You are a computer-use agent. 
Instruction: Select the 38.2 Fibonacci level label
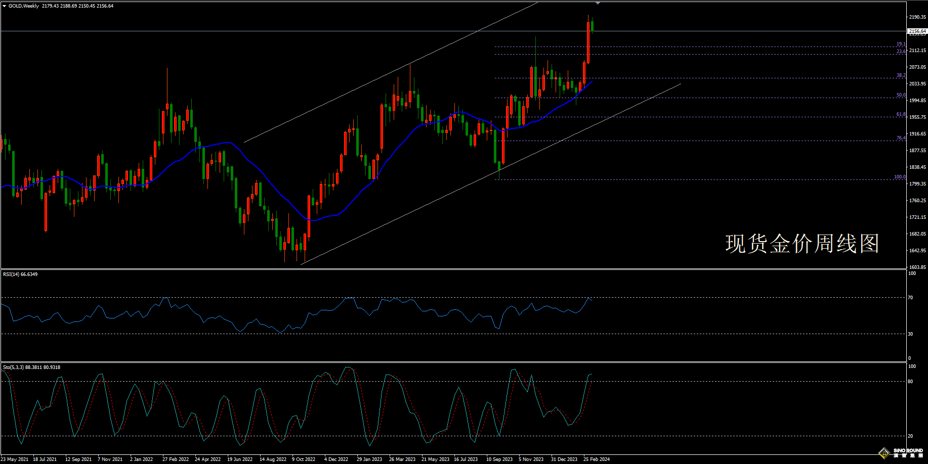(901, 75)
